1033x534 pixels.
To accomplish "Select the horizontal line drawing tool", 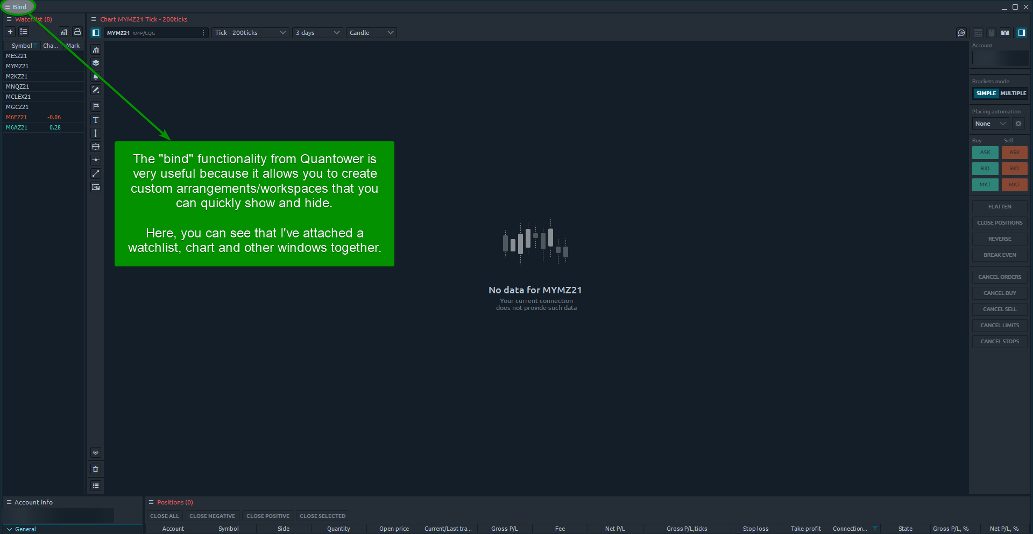I will [96, 160].
